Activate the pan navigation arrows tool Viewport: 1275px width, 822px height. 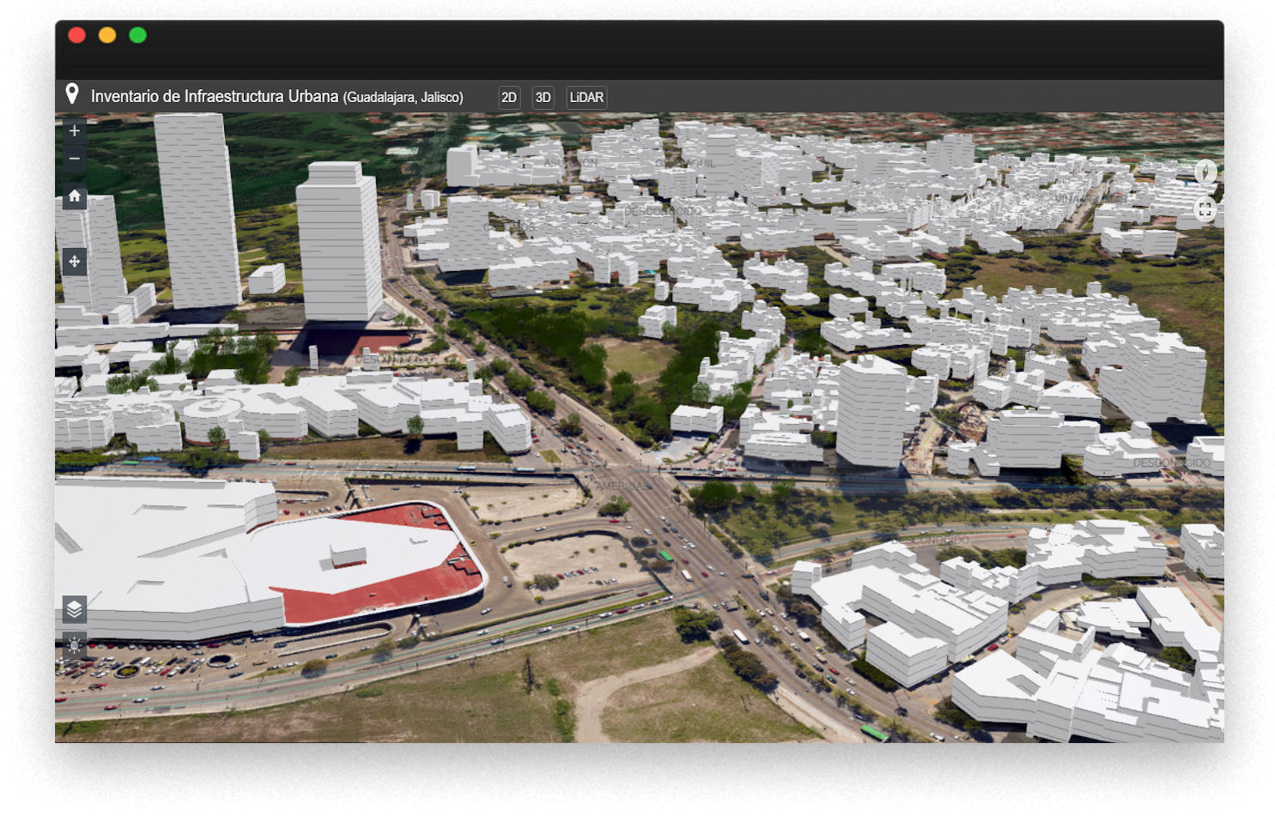click(75, 262)
